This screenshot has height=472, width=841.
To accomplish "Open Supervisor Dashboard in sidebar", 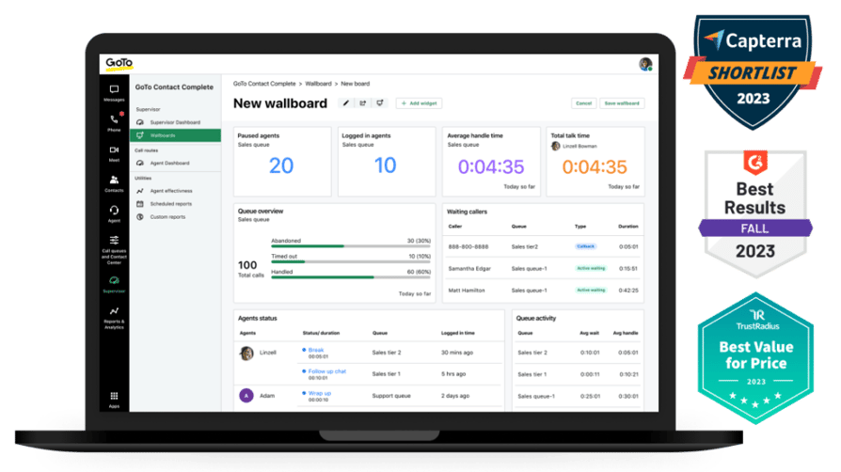I will pyautogui.click(x=175, y=122).
